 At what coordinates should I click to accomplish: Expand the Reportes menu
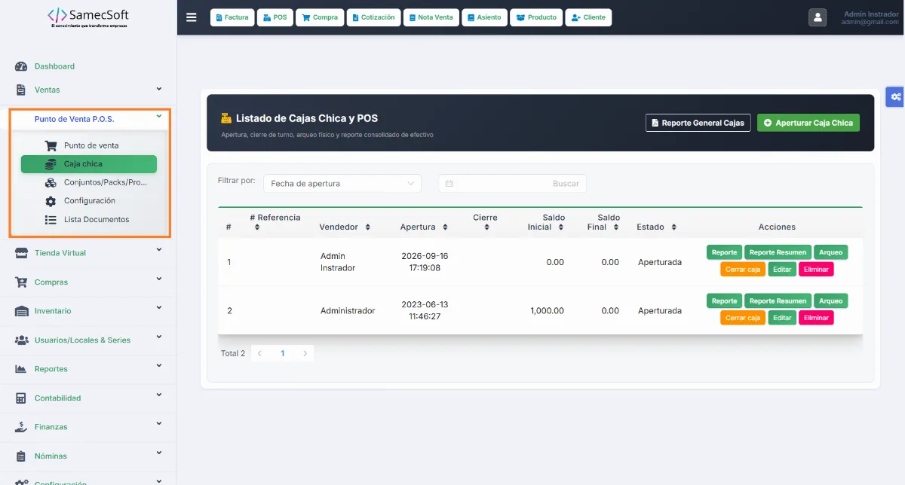click(88, 369)
